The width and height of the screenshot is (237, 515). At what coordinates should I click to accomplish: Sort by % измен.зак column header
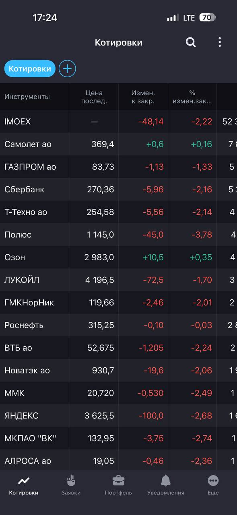pyautogui.click(x=192, y=97)
